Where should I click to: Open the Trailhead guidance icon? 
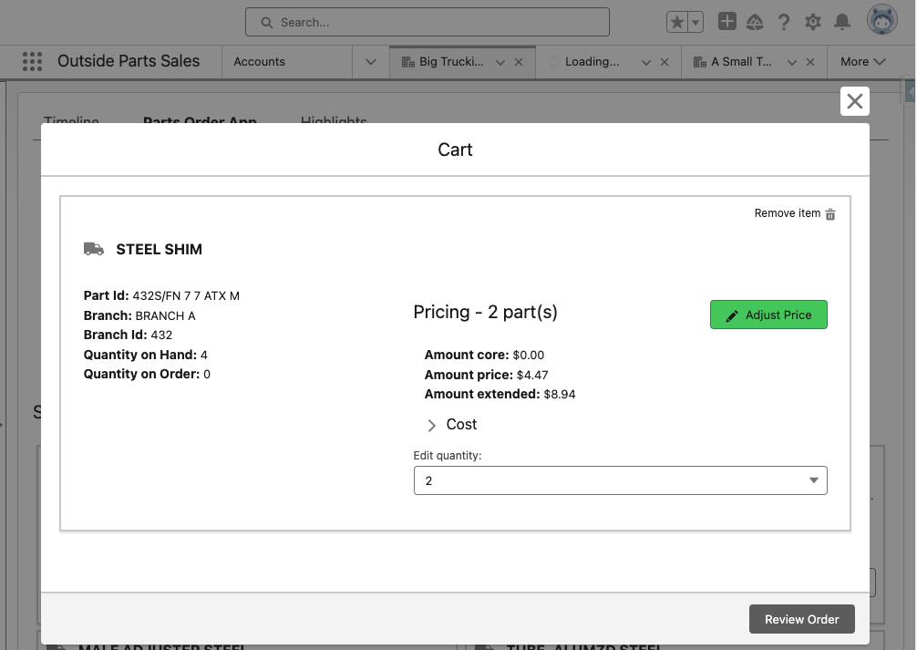[x=755, y=22]
